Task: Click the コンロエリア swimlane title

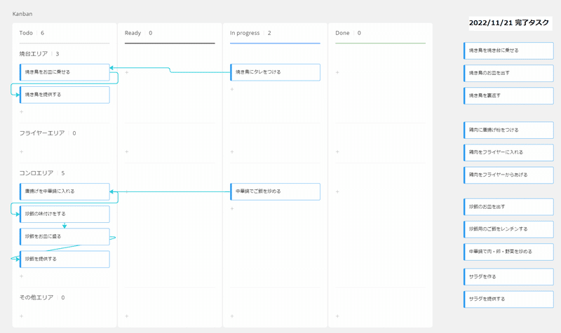Action: point(38,173)
